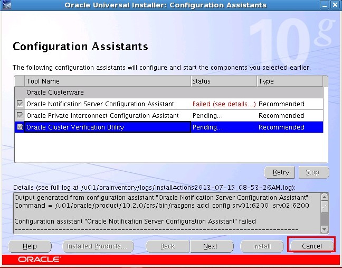Click the Tool Name column header

click(108, 81)
